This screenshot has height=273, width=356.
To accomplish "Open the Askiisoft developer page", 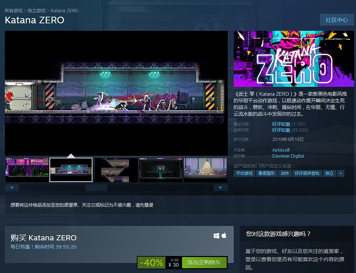I will 281,150.
